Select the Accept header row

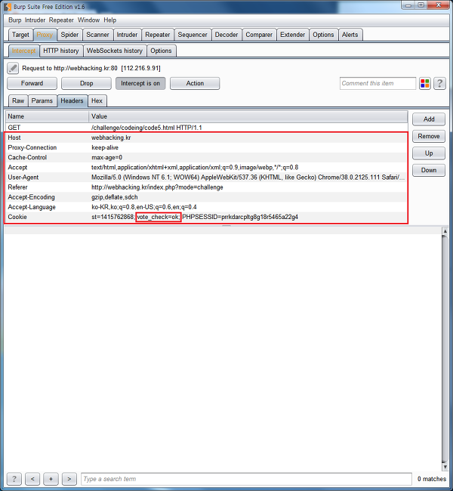pyautogui.click(x=207, y=167)
